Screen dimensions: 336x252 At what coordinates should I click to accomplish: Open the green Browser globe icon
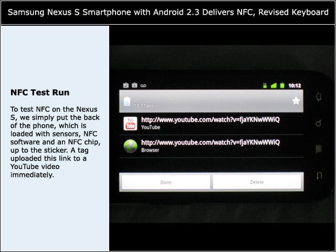coord(130,146)
